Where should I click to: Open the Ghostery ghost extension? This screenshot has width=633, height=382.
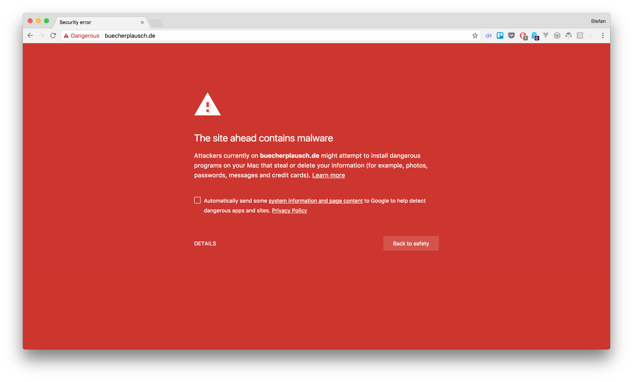click(535, 36)
